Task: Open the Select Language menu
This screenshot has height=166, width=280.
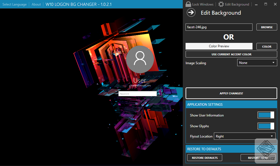Action: 14,4
